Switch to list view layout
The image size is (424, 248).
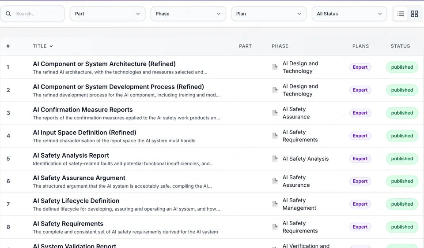click(401, 14)
